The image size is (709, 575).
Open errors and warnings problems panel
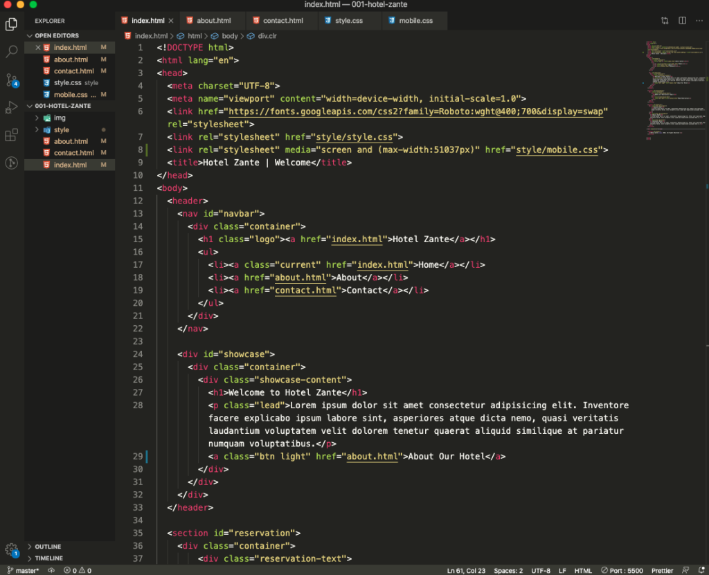(x=78, y=570)
